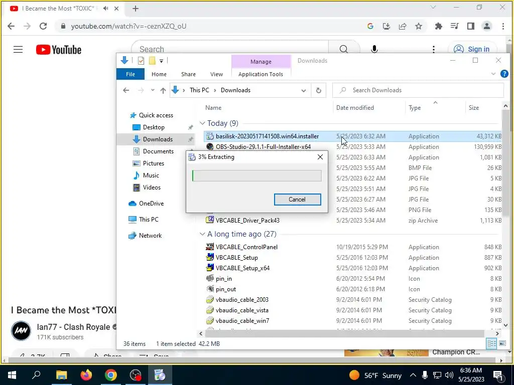Viewport: 514px width, 385px height.
Task: Search with YouTube voice microphone
Action: (374, 50)
